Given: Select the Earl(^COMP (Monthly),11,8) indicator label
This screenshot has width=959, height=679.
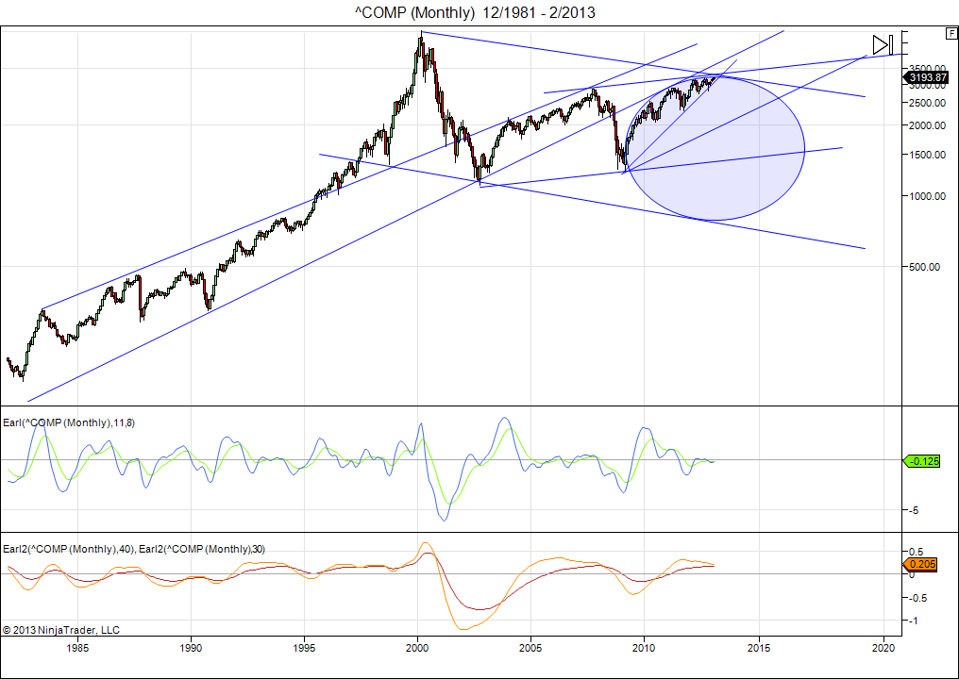Looking at the screenshot, I should (x=69, y=423).
